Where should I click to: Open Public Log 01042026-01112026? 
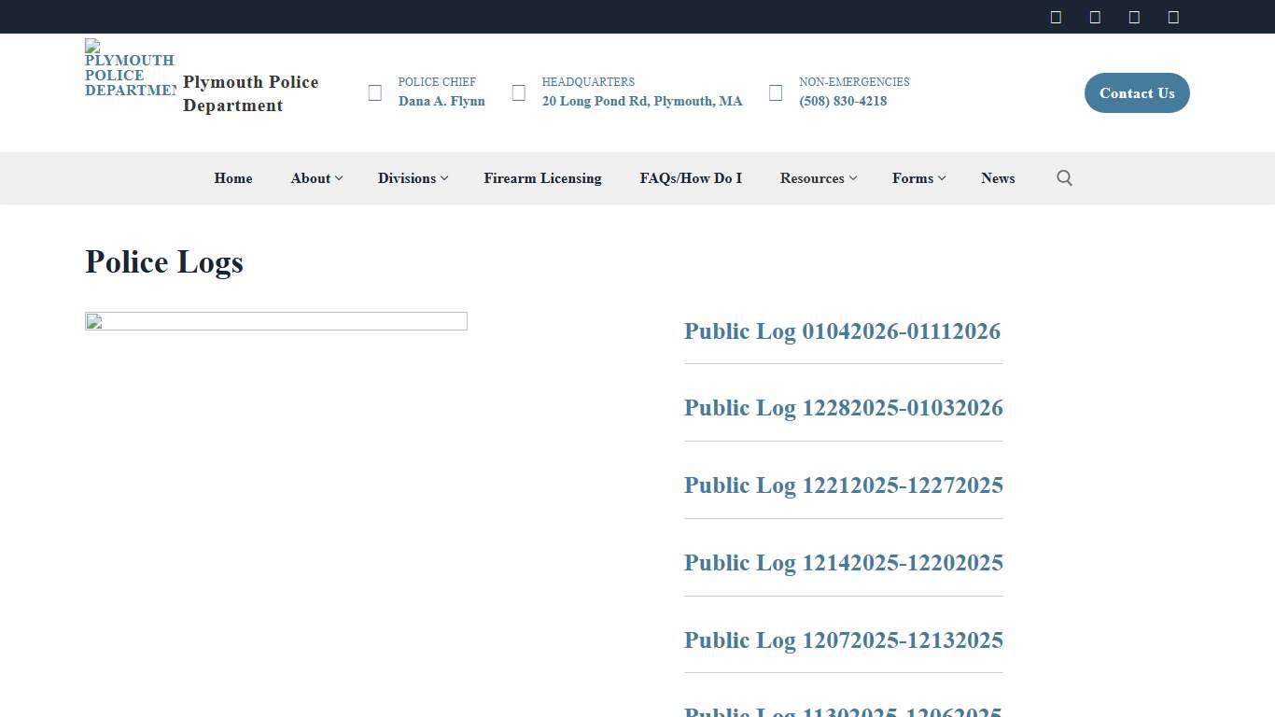tap(842, 331)
